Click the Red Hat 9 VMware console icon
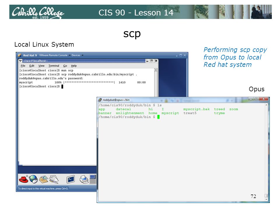 [20, 55]
